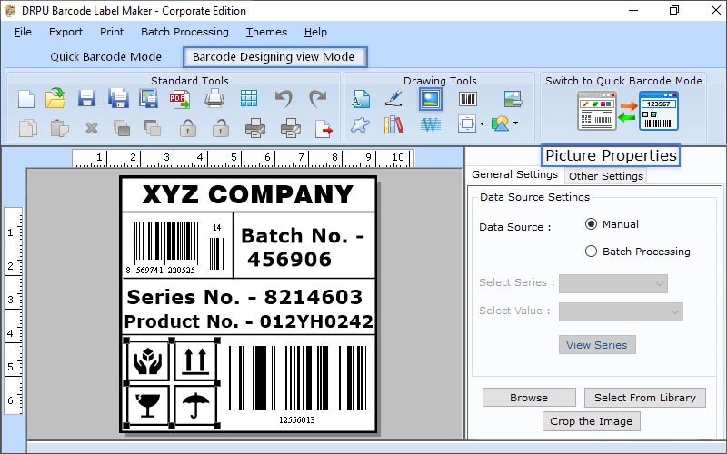Open the Print menu

[x=112, y=32]
